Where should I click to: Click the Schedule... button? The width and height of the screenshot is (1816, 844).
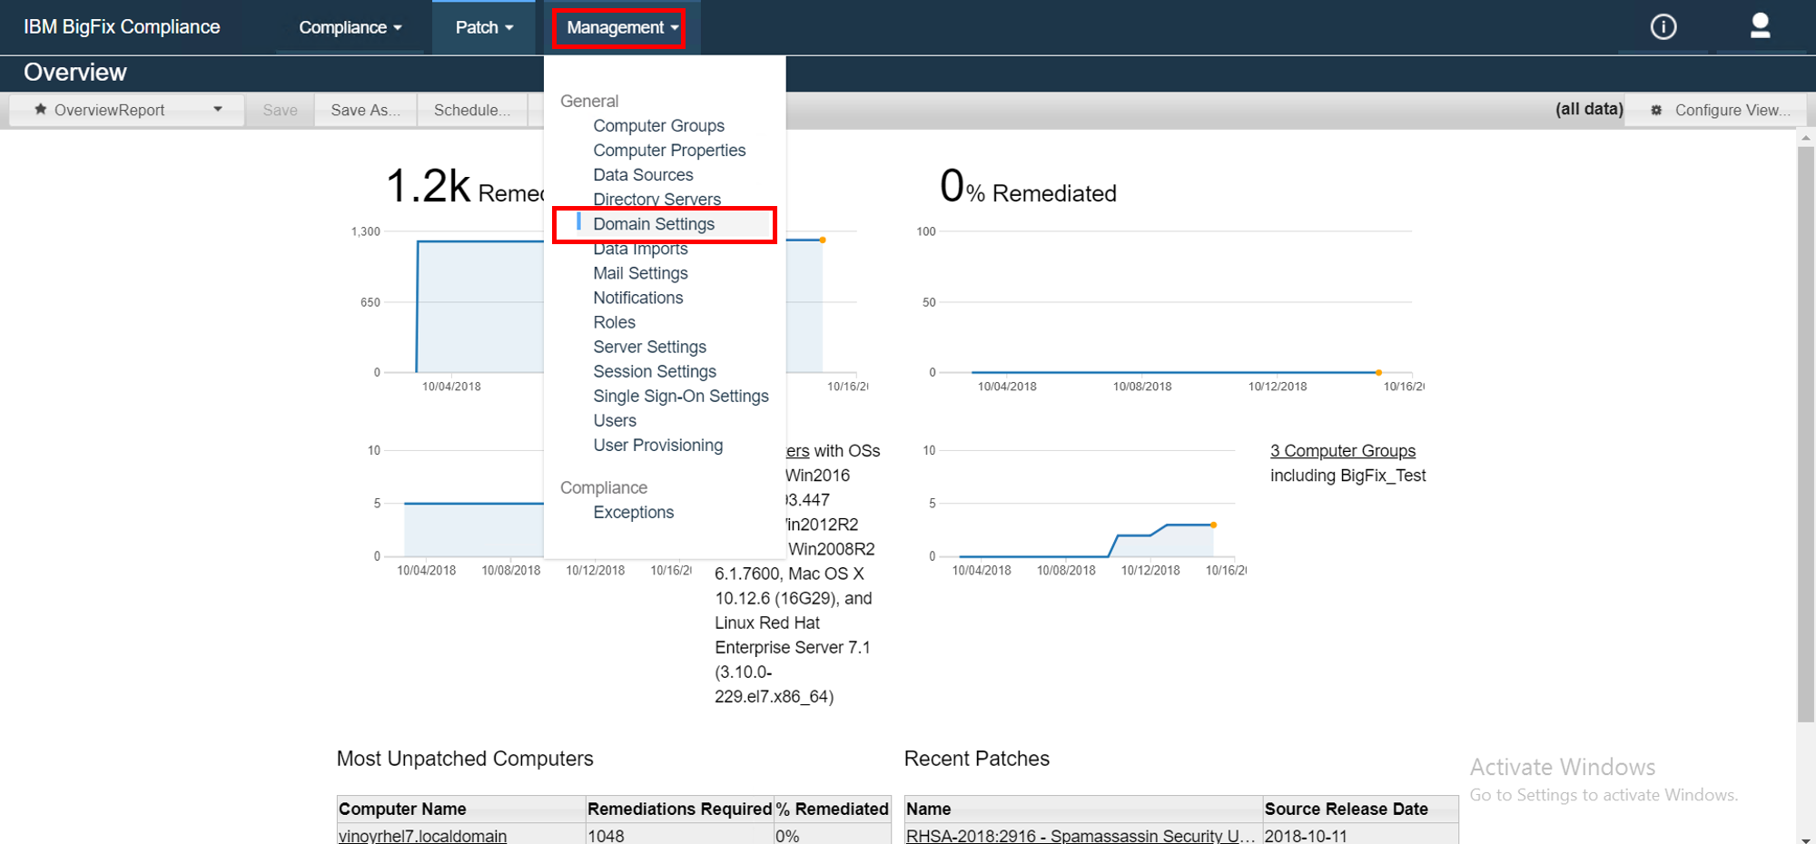coord(472,110)
